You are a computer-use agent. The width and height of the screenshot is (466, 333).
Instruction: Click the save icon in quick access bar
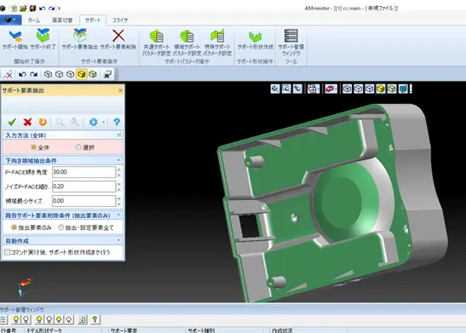(x=32, y=8)
